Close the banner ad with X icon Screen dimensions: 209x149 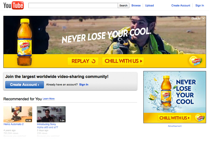pos(203,18)
